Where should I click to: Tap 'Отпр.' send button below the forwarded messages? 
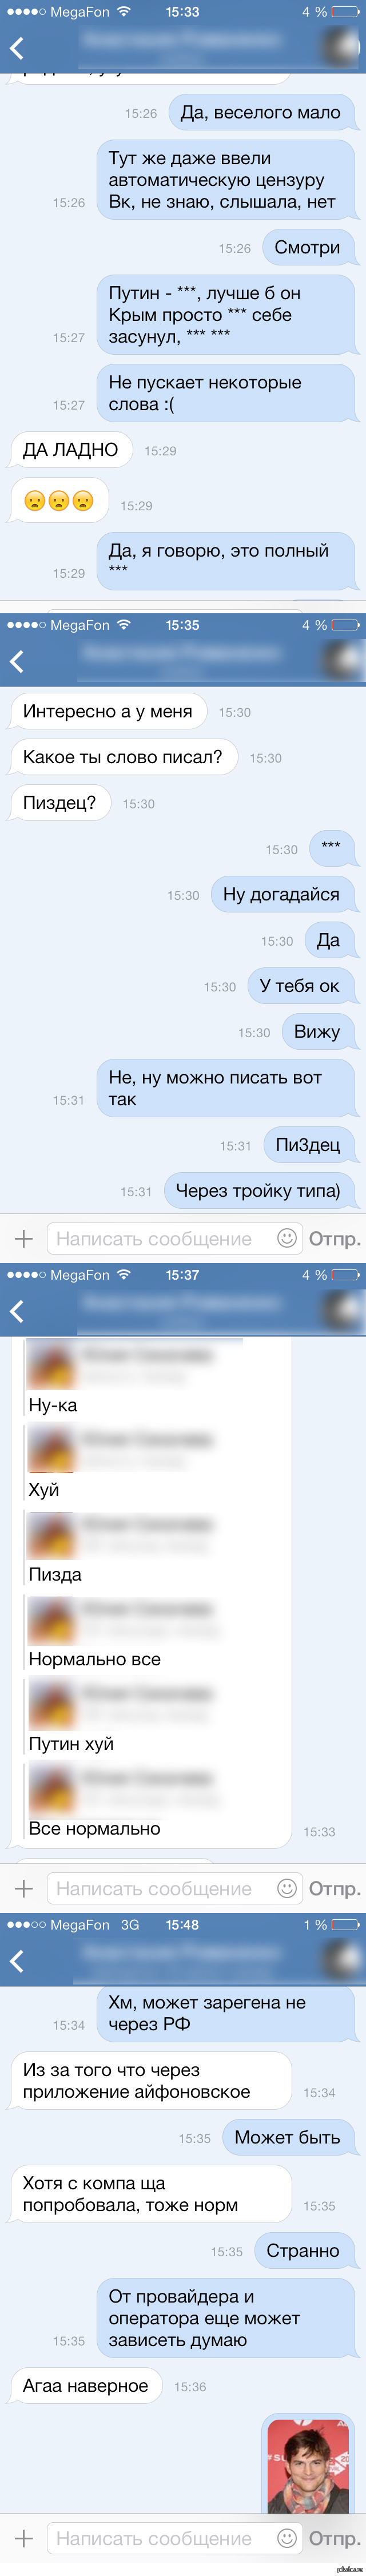(x=334, y=1889)
